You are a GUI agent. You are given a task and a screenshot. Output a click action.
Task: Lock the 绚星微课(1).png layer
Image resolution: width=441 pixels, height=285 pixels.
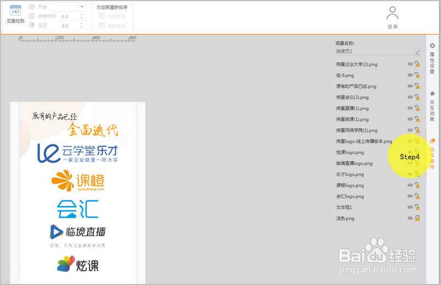pyautogui.click(x=417, y=119)
